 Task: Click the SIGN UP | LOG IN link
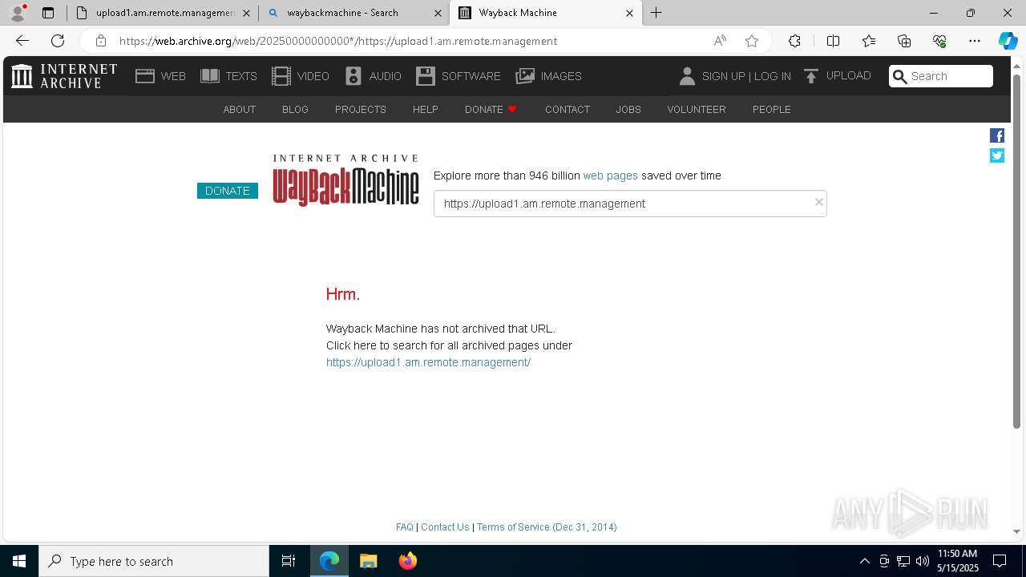tap(746, 76)
